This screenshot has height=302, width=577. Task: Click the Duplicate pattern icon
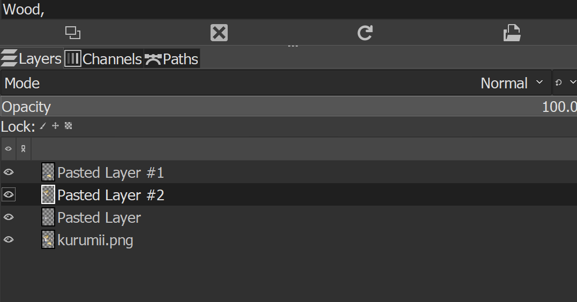(73, 33)
